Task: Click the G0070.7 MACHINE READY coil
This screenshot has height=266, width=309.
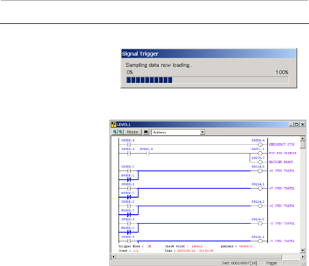Action: click(x=260, y=162)
